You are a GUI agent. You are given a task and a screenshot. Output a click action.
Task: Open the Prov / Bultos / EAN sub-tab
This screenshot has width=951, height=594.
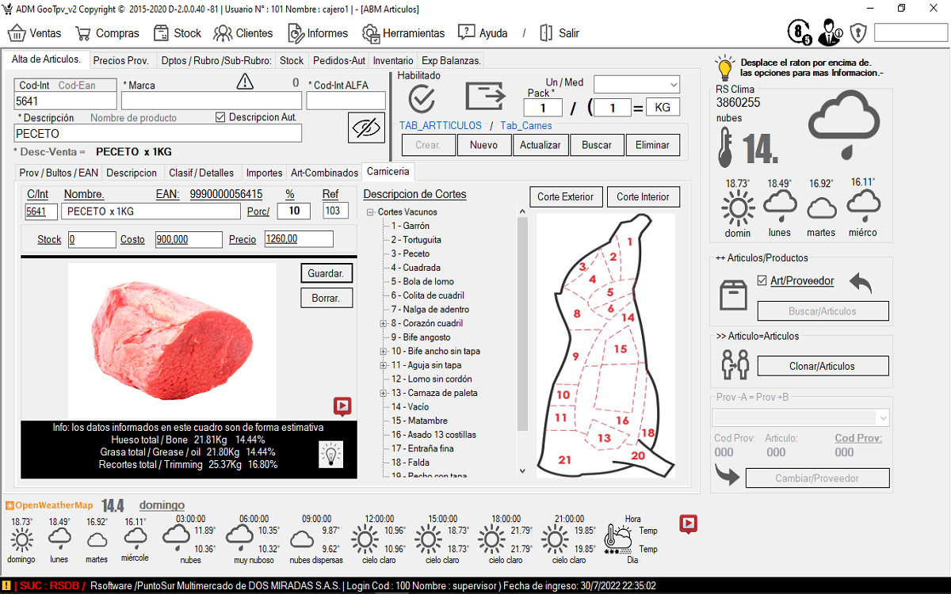(x=59, y=173)
